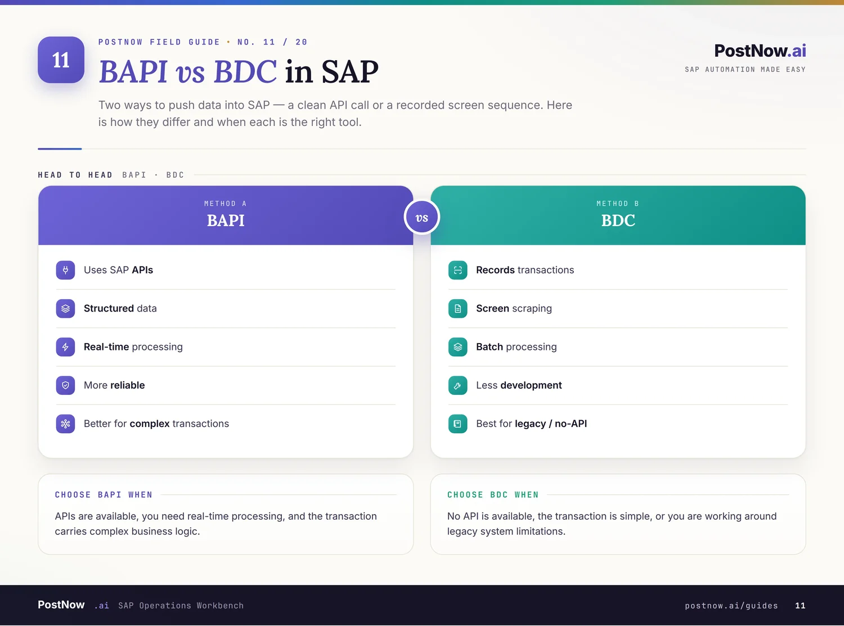The height and width of the screenshot is (626, 844).
Task: Click the 'Screen scraping' text
Action: point(514,308)
